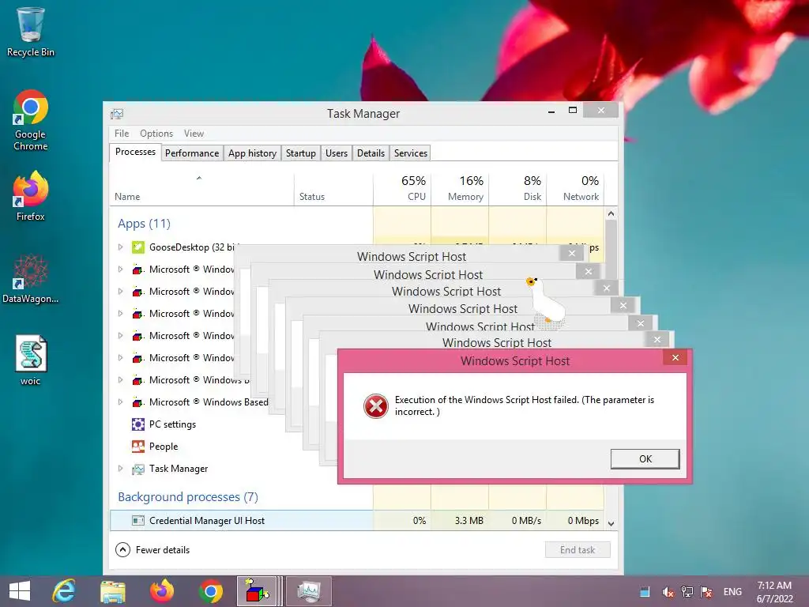Click the PC settings gear icon
809x607 pixels.
point(137,424)
